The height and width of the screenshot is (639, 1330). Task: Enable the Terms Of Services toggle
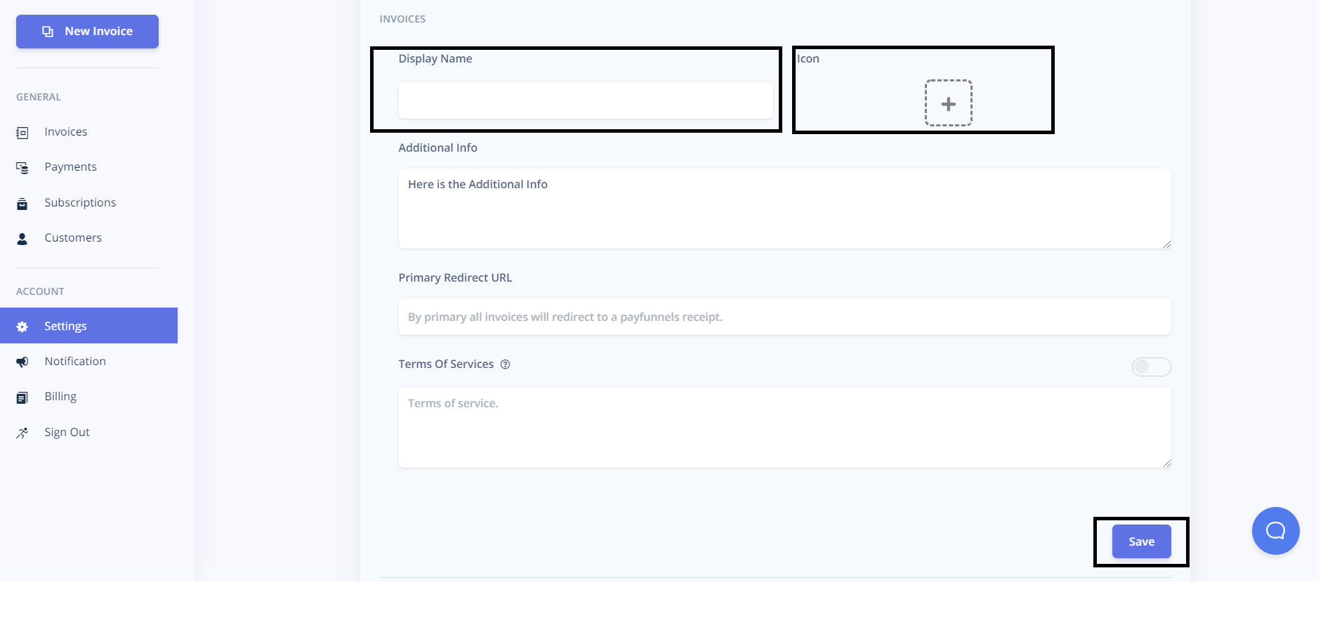coord(1152,367)
